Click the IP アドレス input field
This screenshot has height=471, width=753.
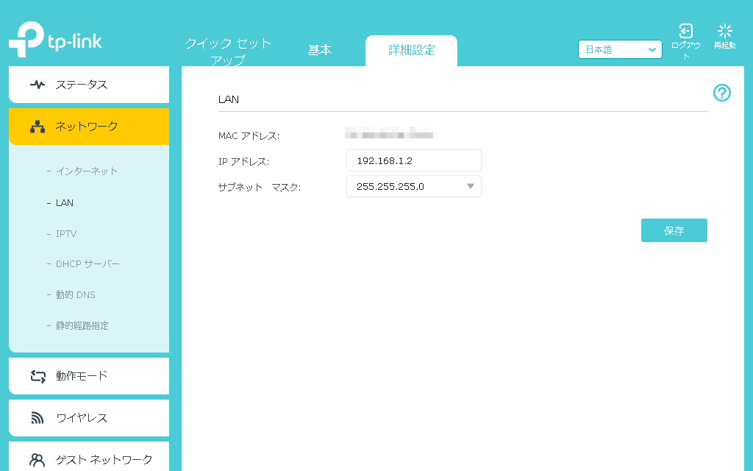click(413, 160)
